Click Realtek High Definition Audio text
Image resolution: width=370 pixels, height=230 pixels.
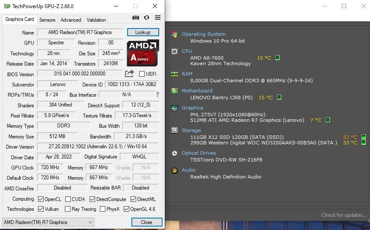tap(226, 177)
